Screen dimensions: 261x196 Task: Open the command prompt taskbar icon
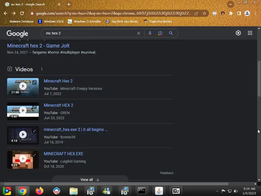[x=142, y=191]
